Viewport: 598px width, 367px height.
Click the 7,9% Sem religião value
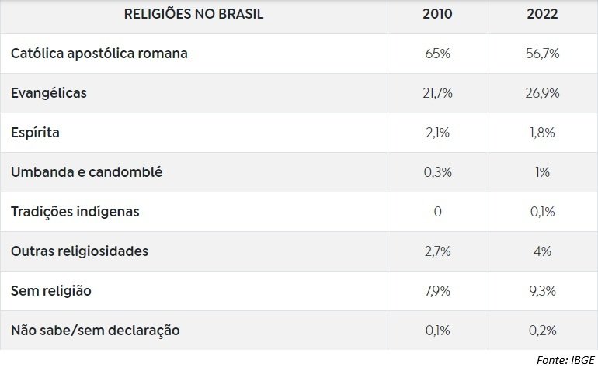point(437,291)
